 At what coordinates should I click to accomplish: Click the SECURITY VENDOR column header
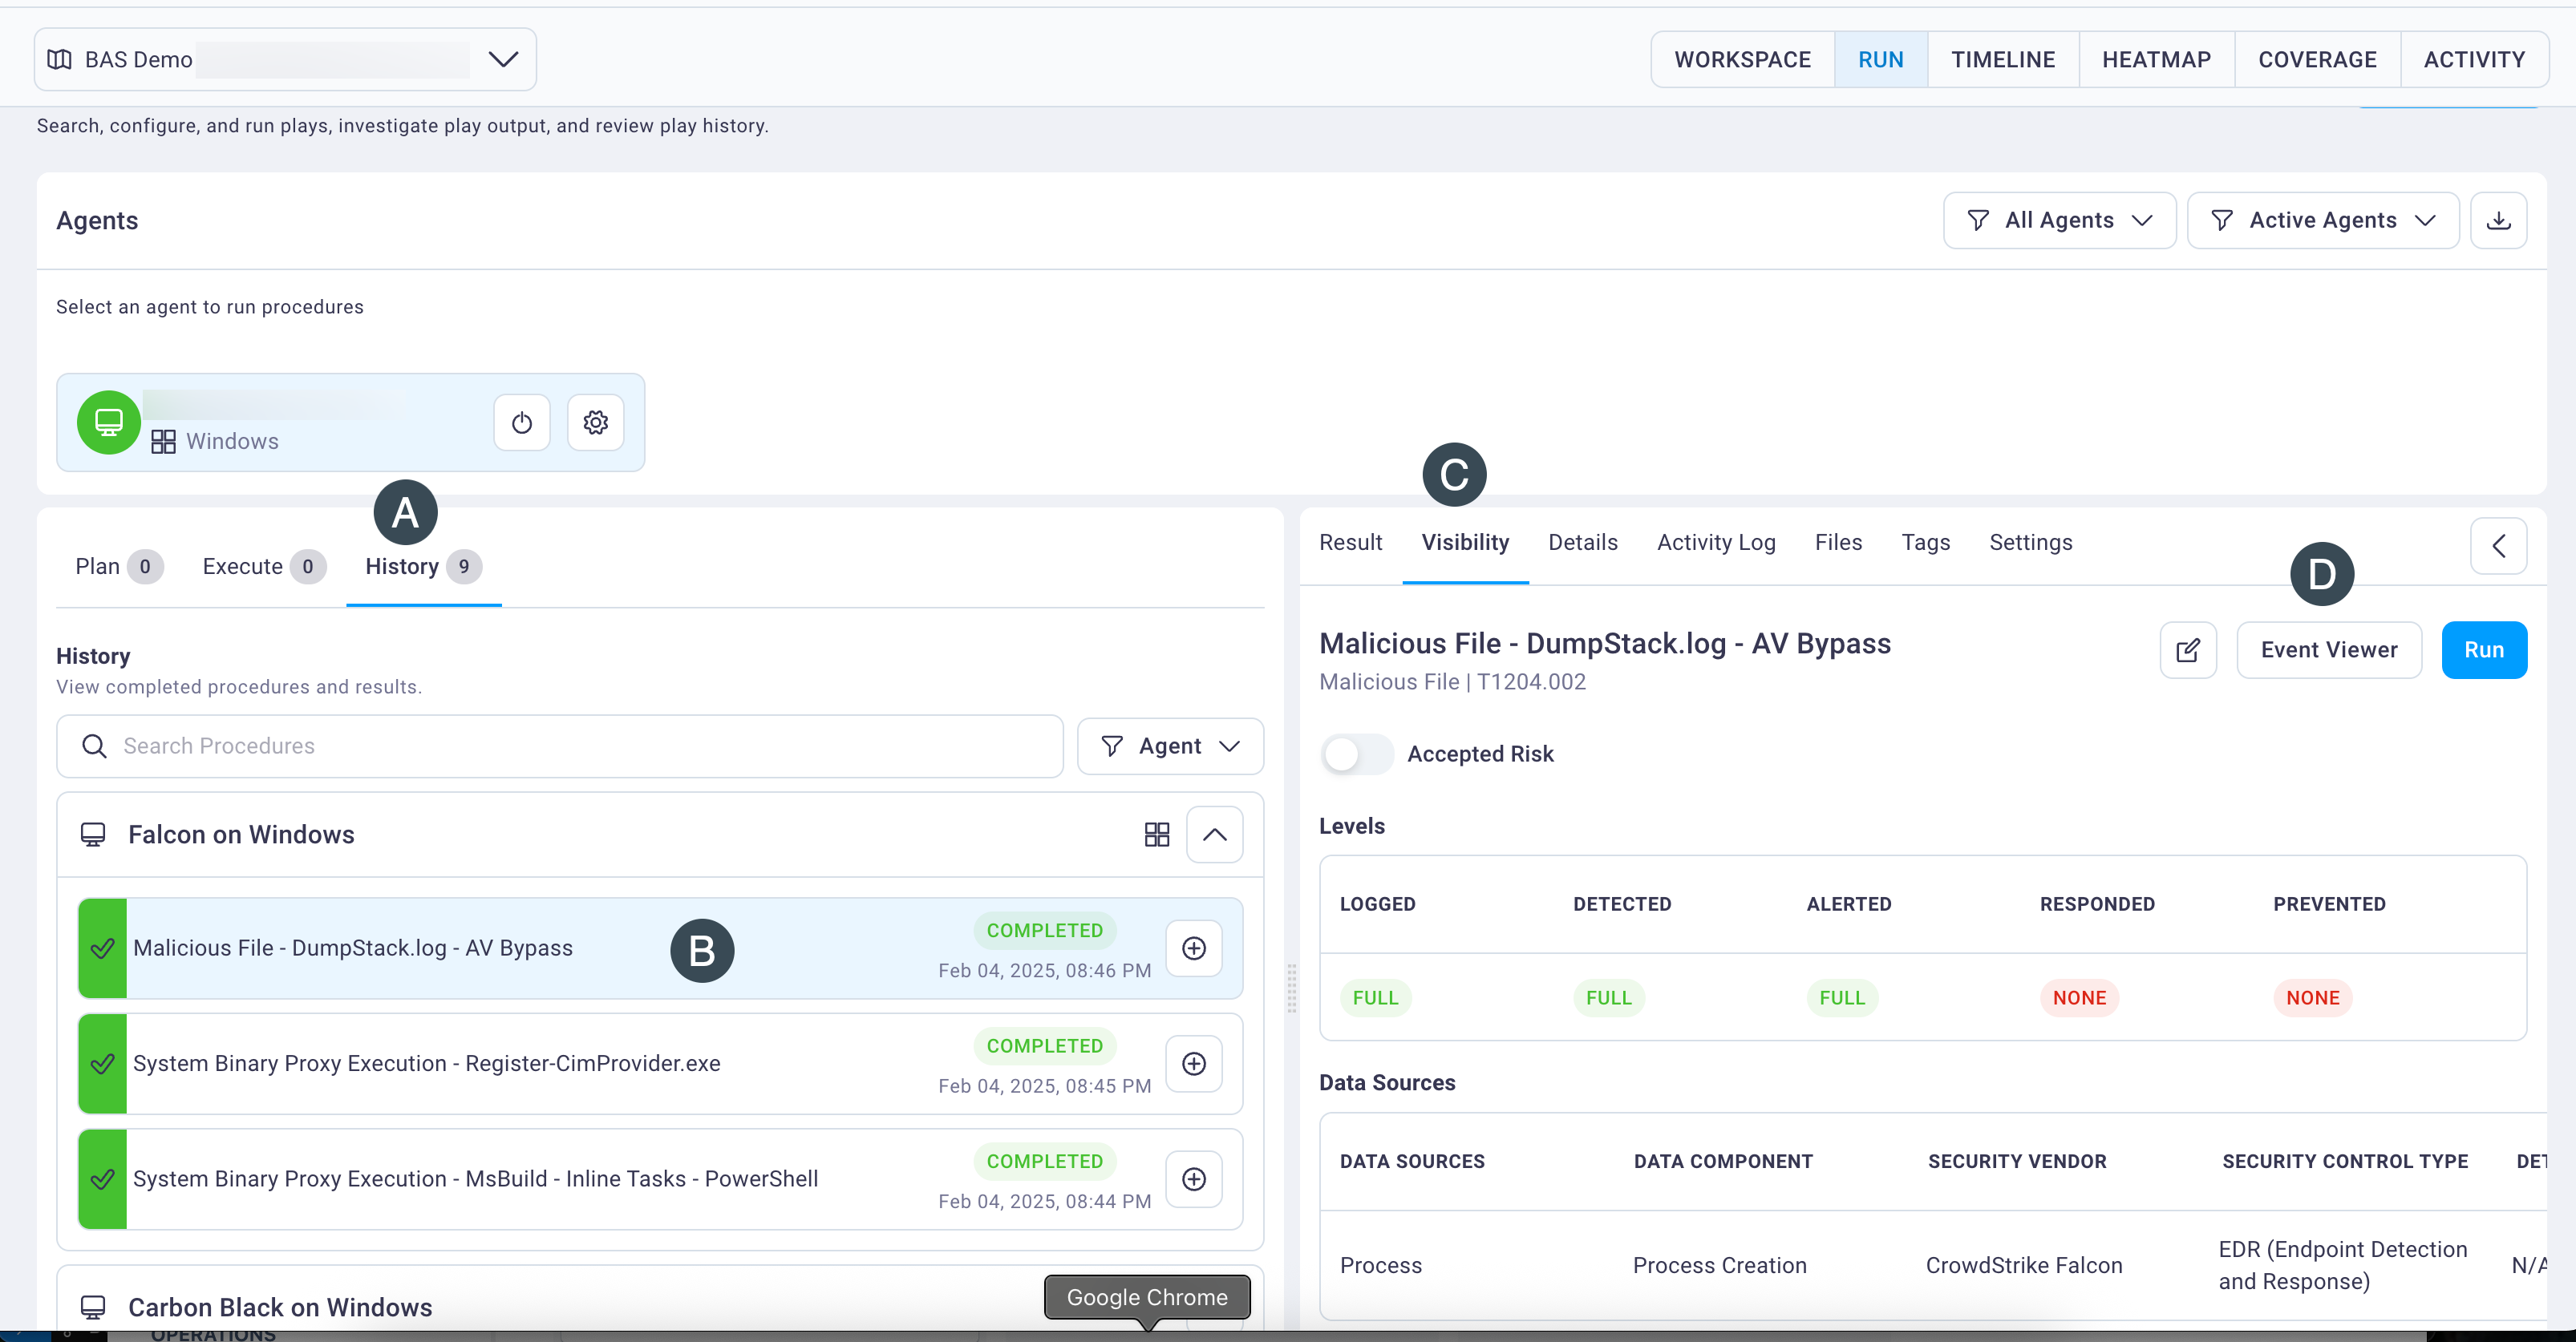pyautogui.click(x=2016, y=1162)
